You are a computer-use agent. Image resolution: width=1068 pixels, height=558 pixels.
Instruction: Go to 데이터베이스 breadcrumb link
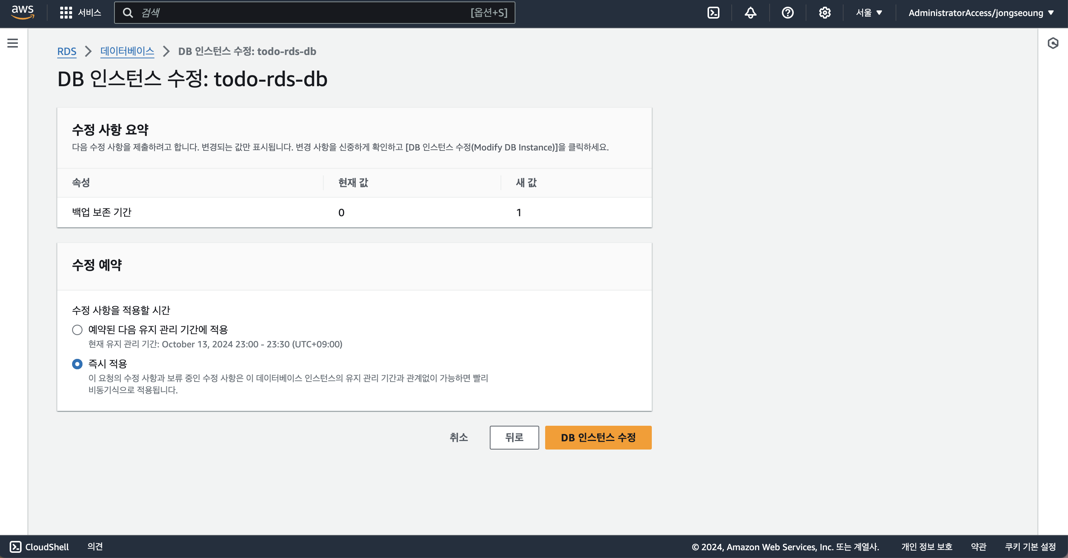(x=127, y=51)
